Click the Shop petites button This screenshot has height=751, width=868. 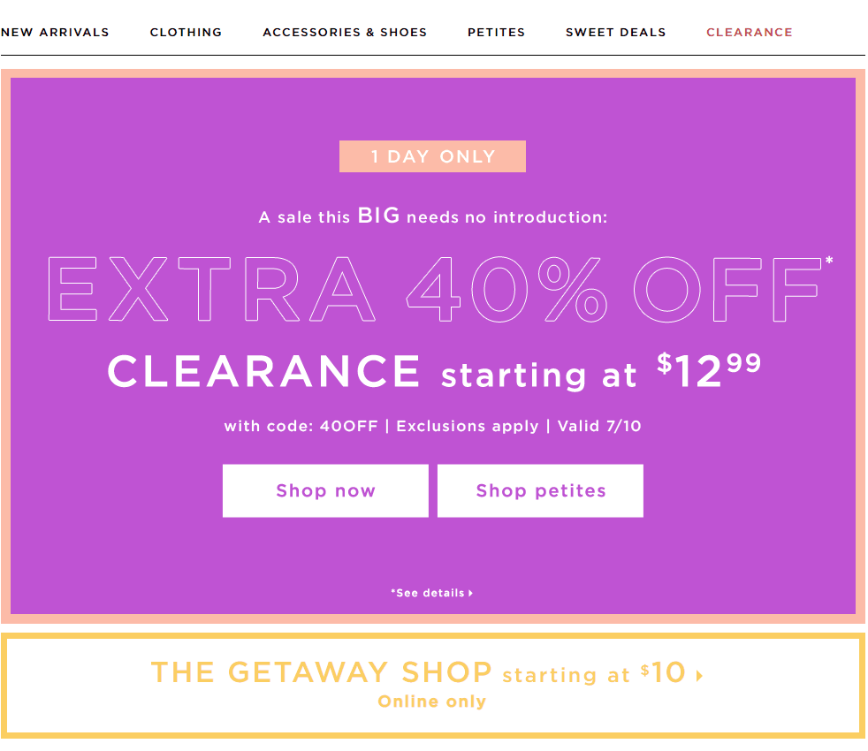coord(540,491)
